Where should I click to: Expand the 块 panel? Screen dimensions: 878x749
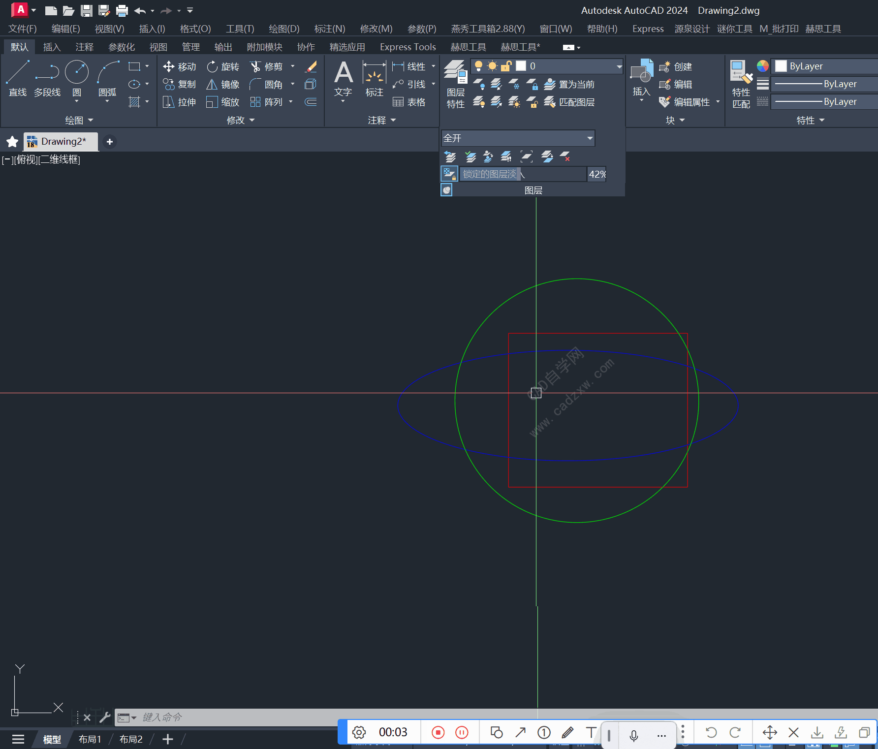click(x=675, y=120)
